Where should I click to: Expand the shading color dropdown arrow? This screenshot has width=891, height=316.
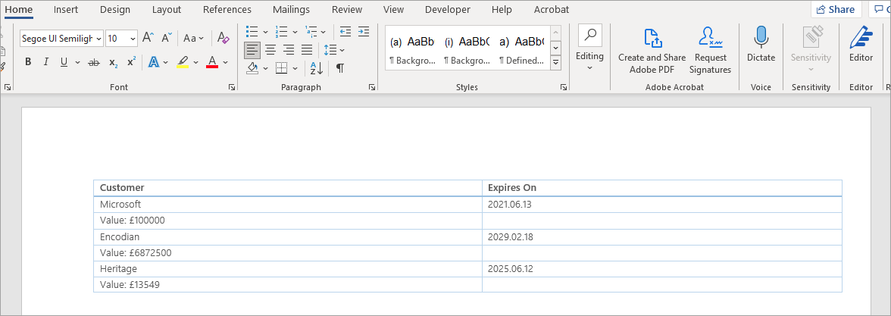[265, 68]
